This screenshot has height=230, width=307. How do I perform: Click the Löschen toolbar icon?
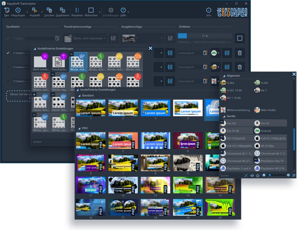pyautogui.click(x=49, y=11)
